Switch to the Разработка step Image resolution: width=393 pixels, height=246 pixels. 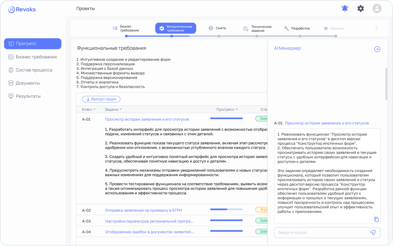click(297, 28)
